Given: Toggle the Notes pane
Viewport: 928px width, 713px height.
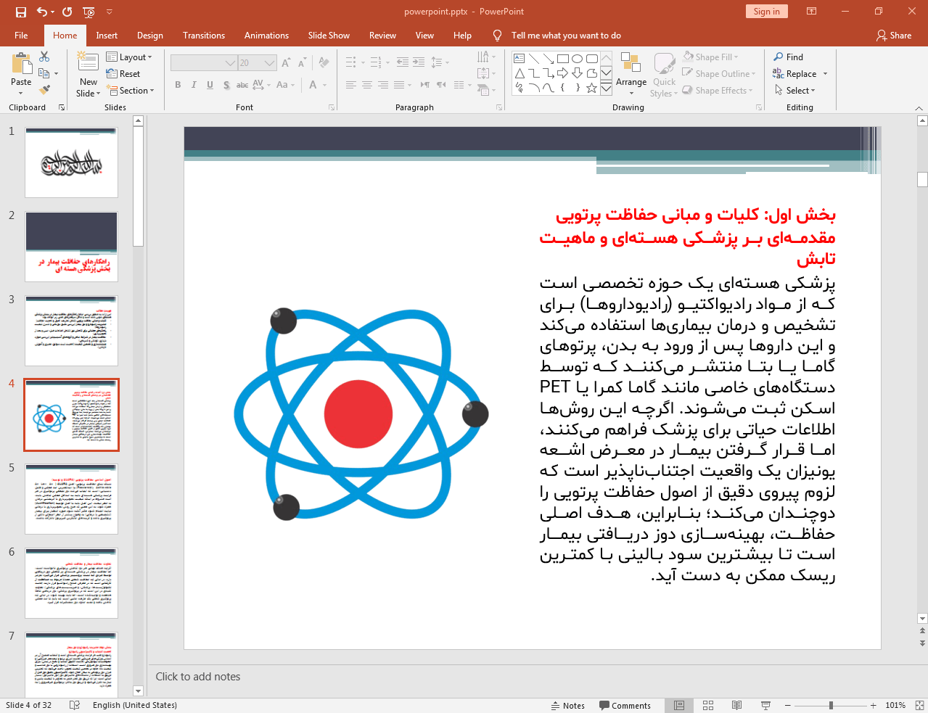Looking at the screenshot, I should (x=568, y=705).
